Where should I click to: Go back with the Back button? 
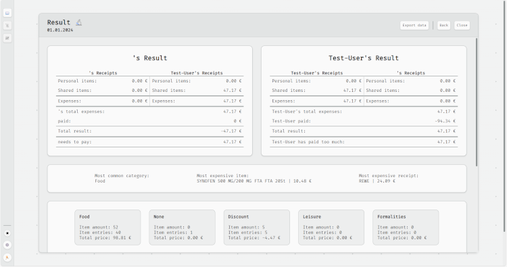tap(443, 25)
